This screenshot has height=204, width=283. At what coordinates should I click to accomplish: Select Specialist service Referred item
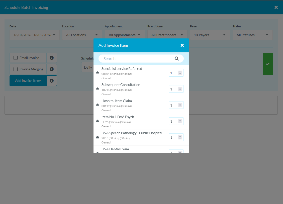(x=141, y=73)
